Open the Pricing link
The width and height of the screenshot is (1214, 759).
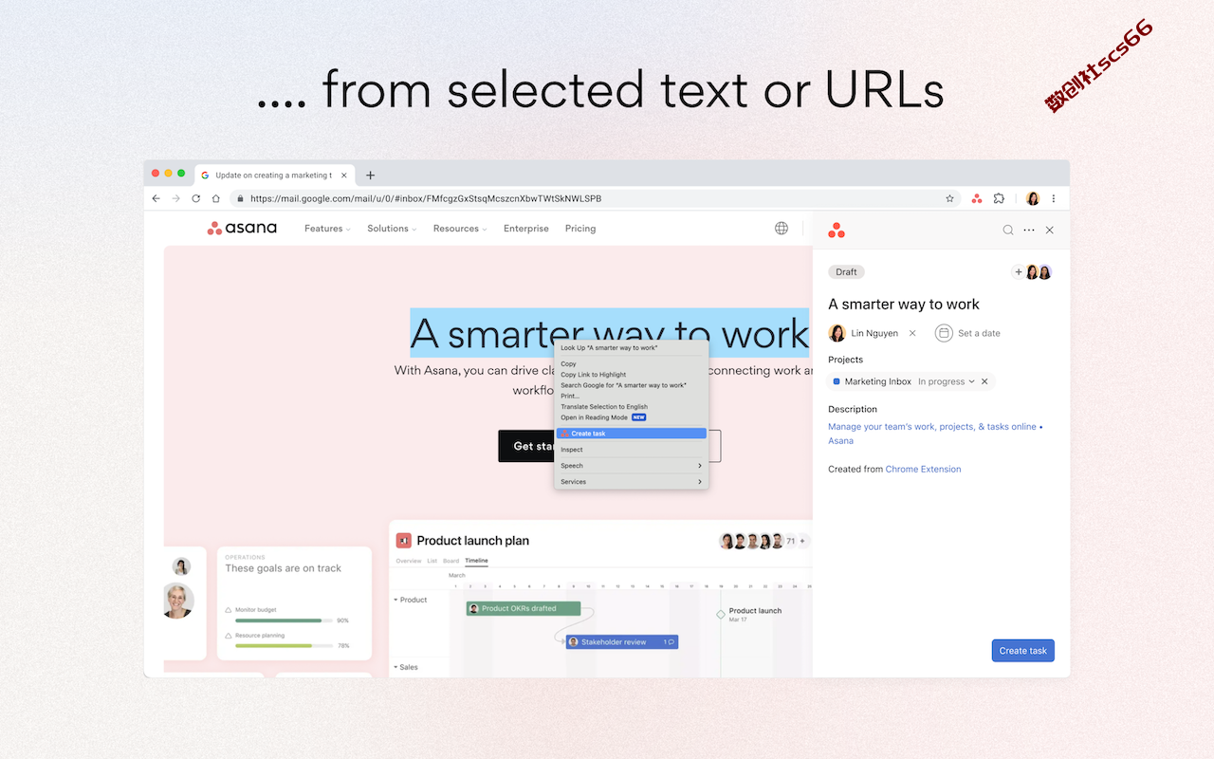(x=580, y=229)
